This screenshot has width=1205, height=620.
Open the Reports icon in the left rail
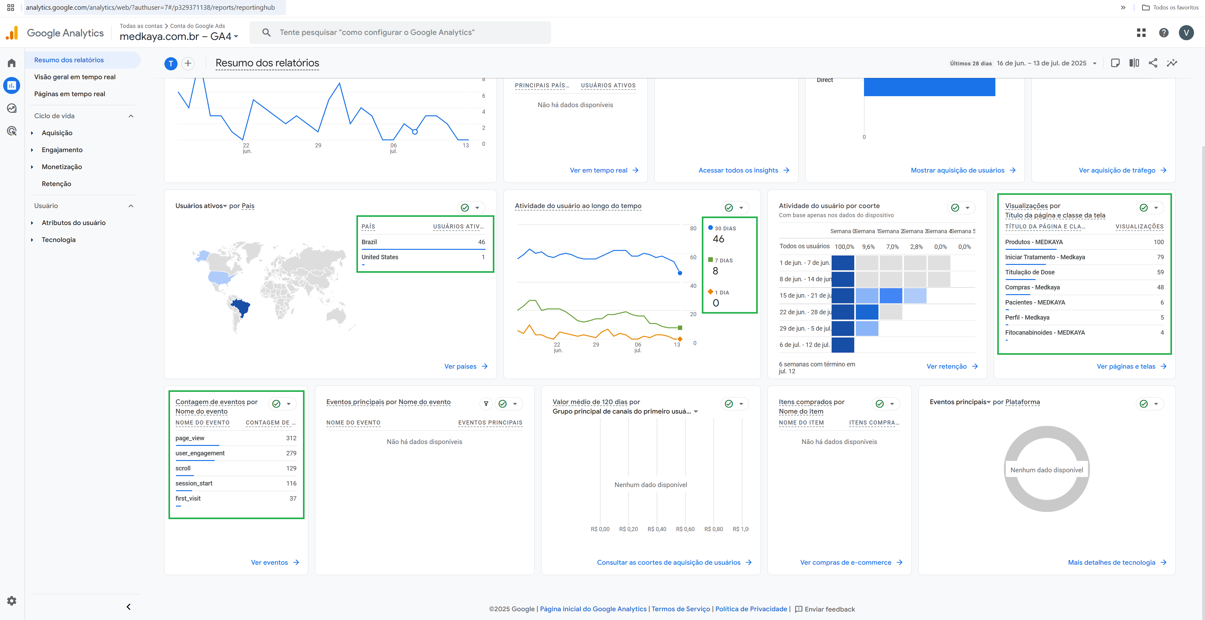click(12, 85)
